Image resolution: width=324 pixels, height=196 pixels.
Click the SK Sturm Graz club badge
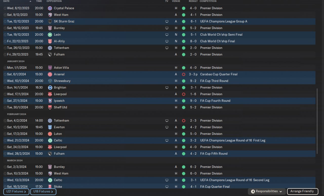(50, 21)
